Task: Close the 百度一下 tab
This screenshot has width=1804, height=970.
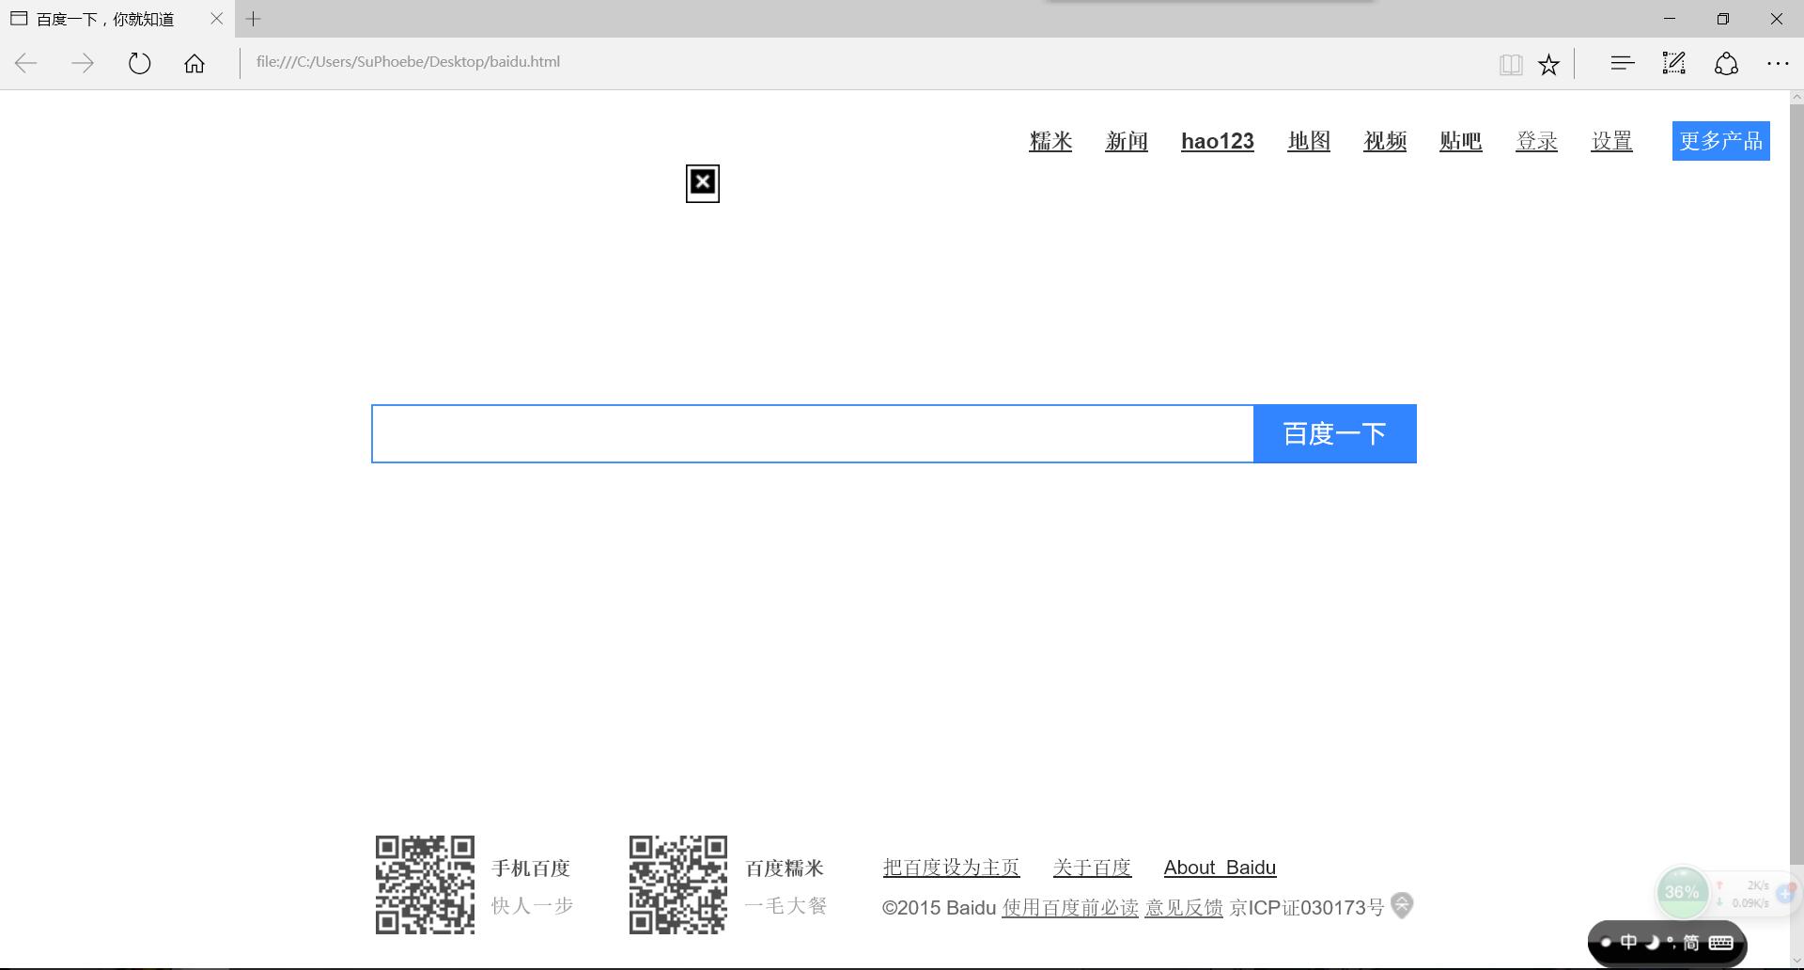Action: pyautogui.click(x=217, y=19)
